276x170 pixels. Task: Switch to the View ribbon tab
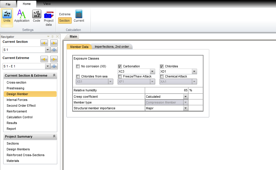47,4
